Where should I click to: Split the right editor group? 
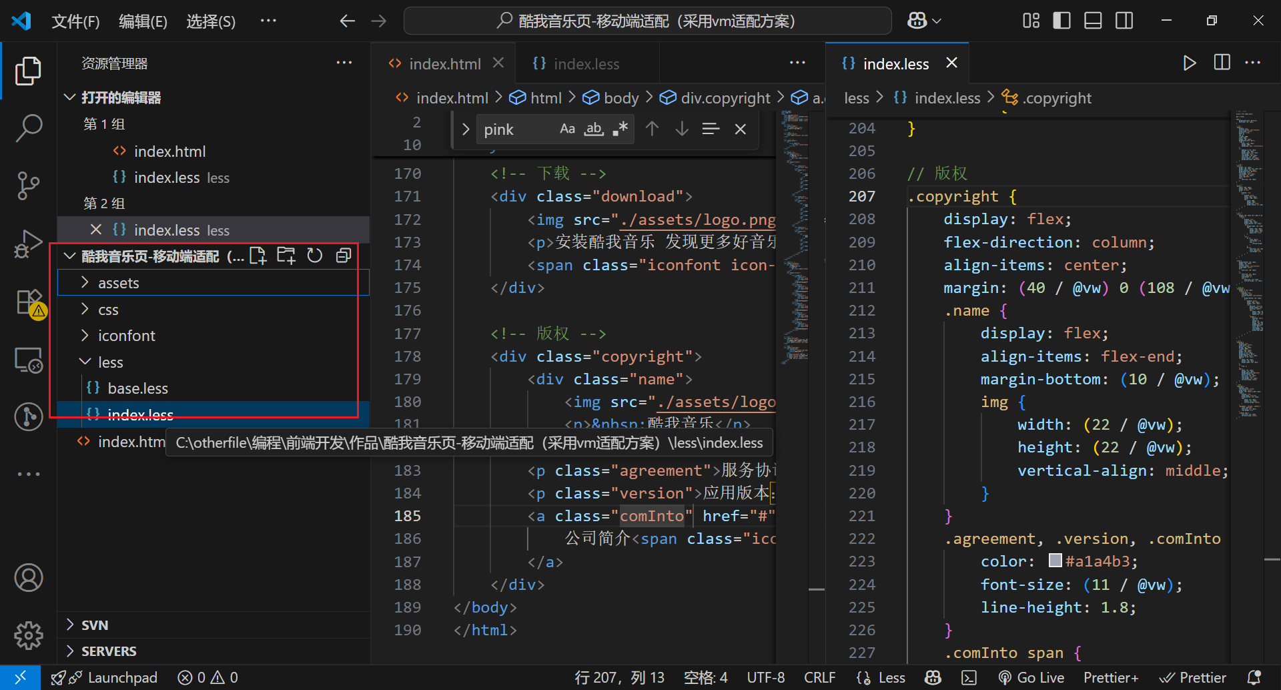point(1222,63)
